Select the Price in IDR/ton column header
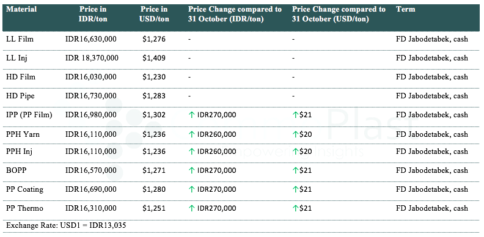Screen dimensions: 484x237 click(x=93, y=14)
